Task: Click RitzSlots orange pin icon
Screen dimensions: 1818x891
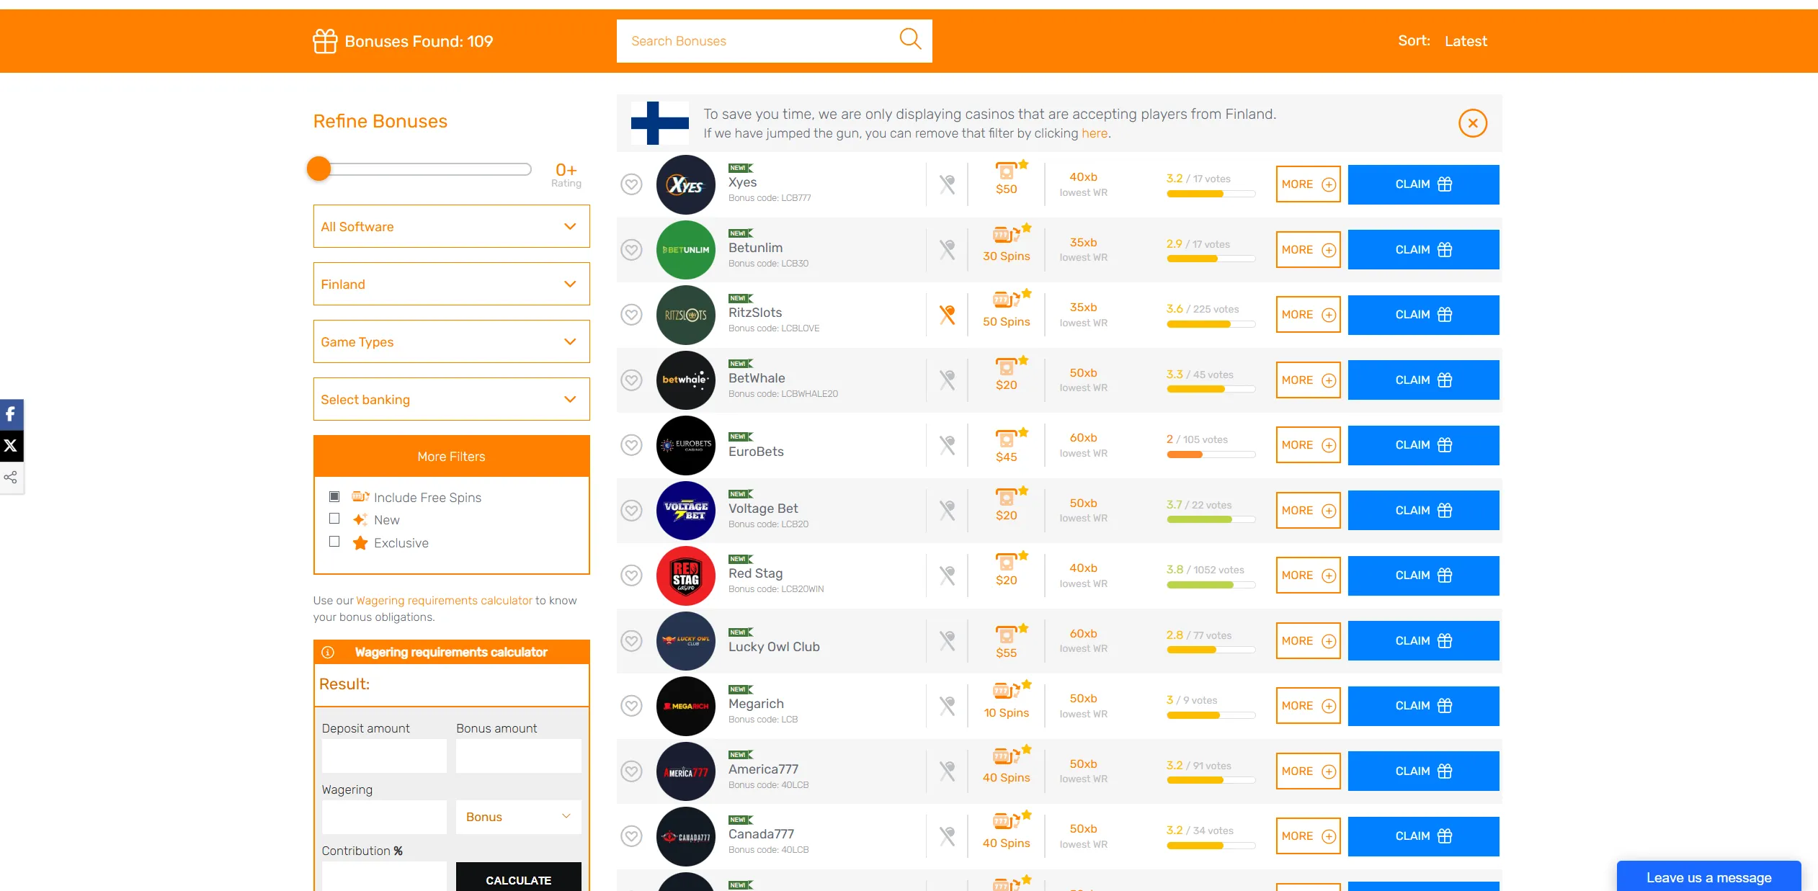Action: pyautogui.click(x=948, y=315)
